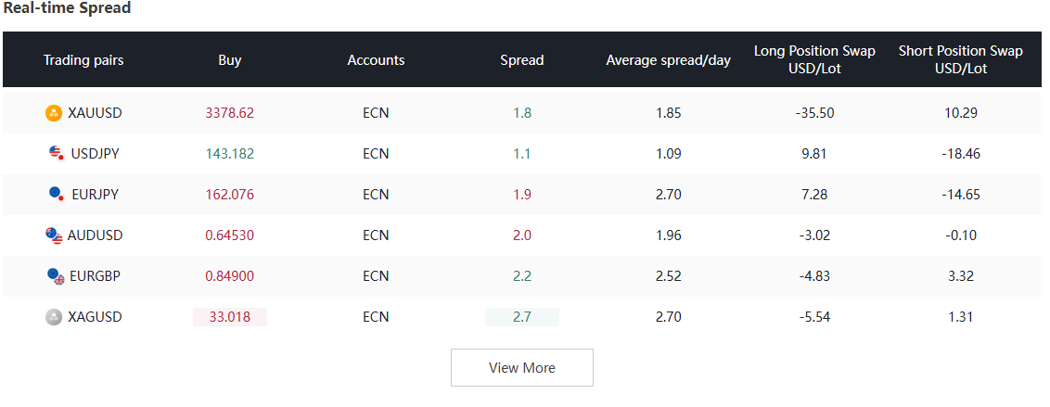This screenshot has width=1050, height=407.
Task: Click the Trading pairs column header
Action: click(x=83, y=60)
